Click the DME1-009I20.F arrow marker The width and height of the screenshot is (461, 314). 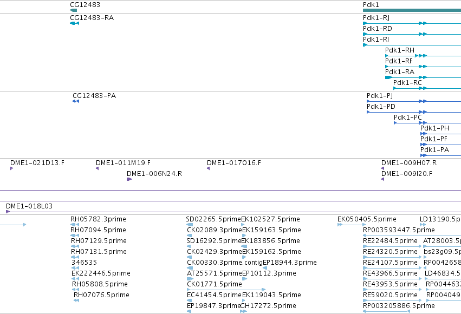[383, 179]
